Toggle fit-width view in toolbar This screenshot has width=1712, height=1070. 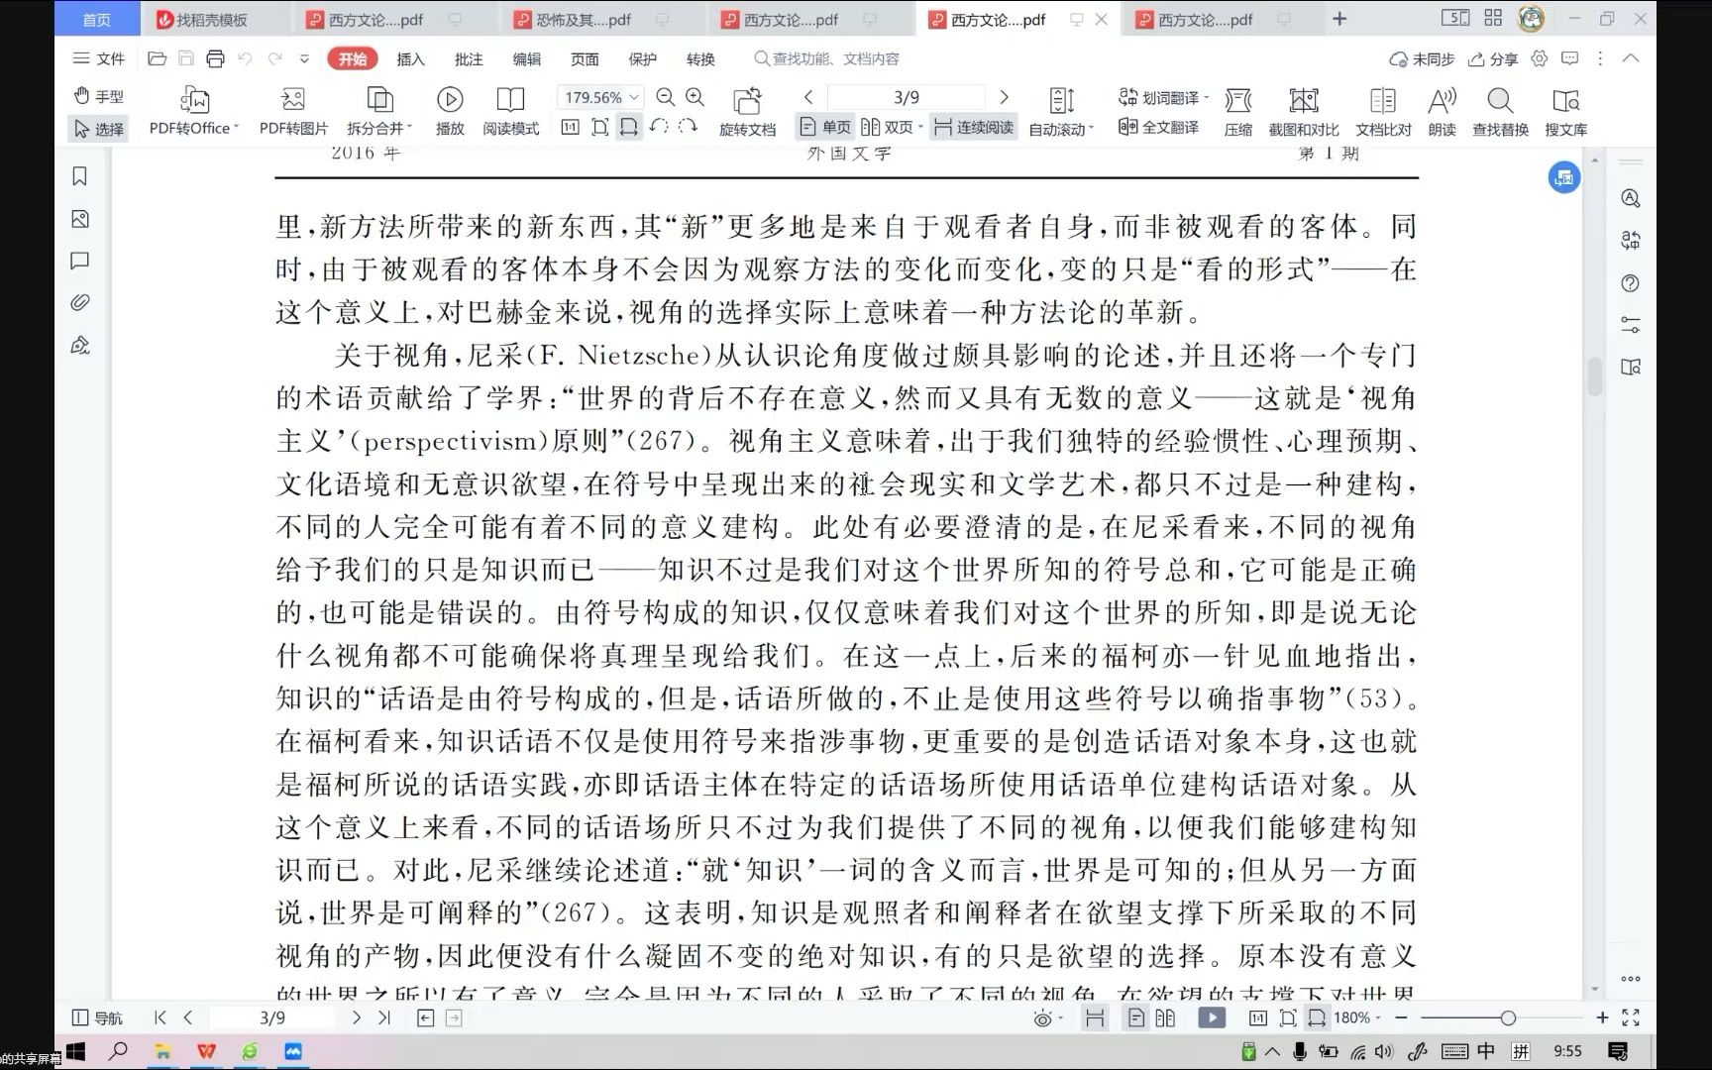click(629, 127)
